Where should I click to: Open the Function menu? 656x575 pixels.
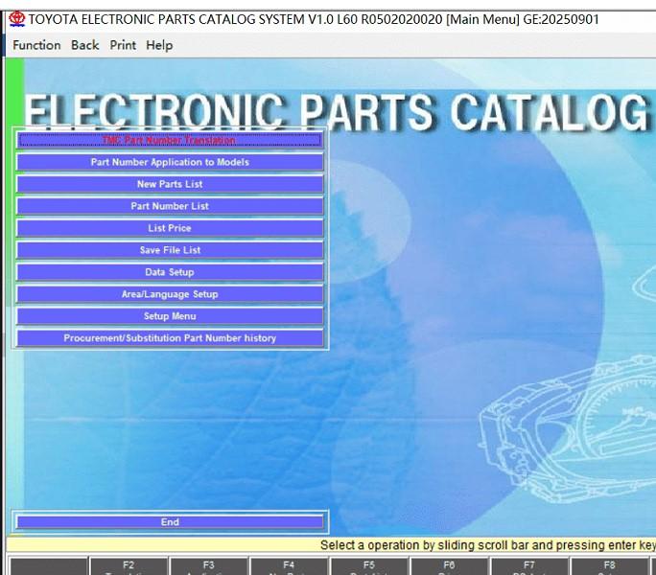(x=36, y=45)
